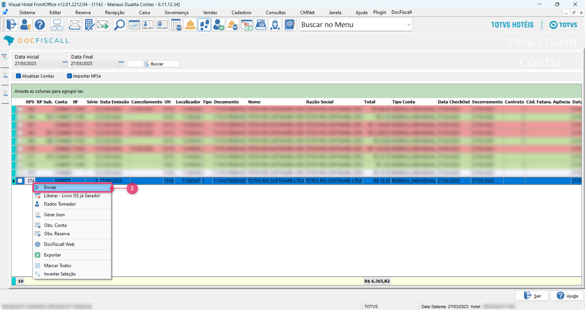This screenshot has height=310, width=585.
Task: Click the calendar grid toolbar icon
Action: pyautogui.click(x=134, y=25)
